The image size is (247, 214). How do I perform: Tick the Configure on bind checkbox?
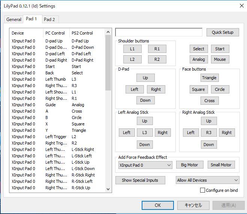coord(203,190)
